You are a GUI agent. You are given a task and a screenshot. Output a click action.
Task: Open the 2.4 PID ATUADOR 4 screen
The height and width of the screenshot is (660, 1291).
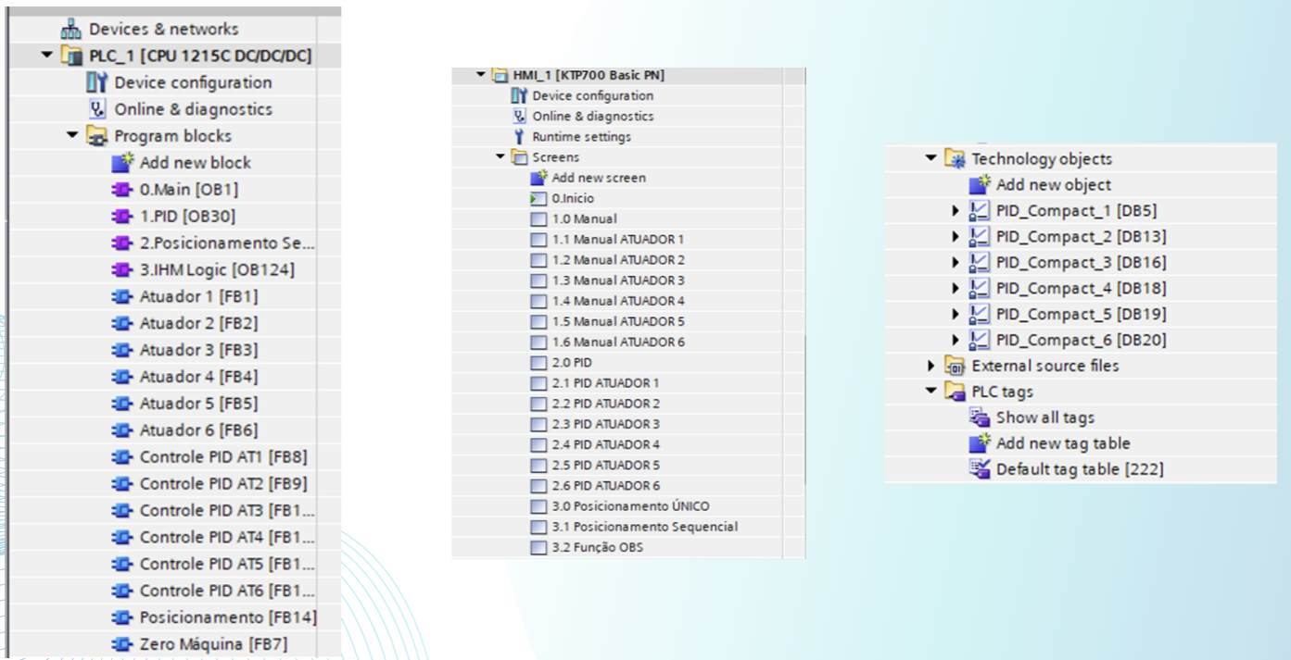tap(606, 445)
